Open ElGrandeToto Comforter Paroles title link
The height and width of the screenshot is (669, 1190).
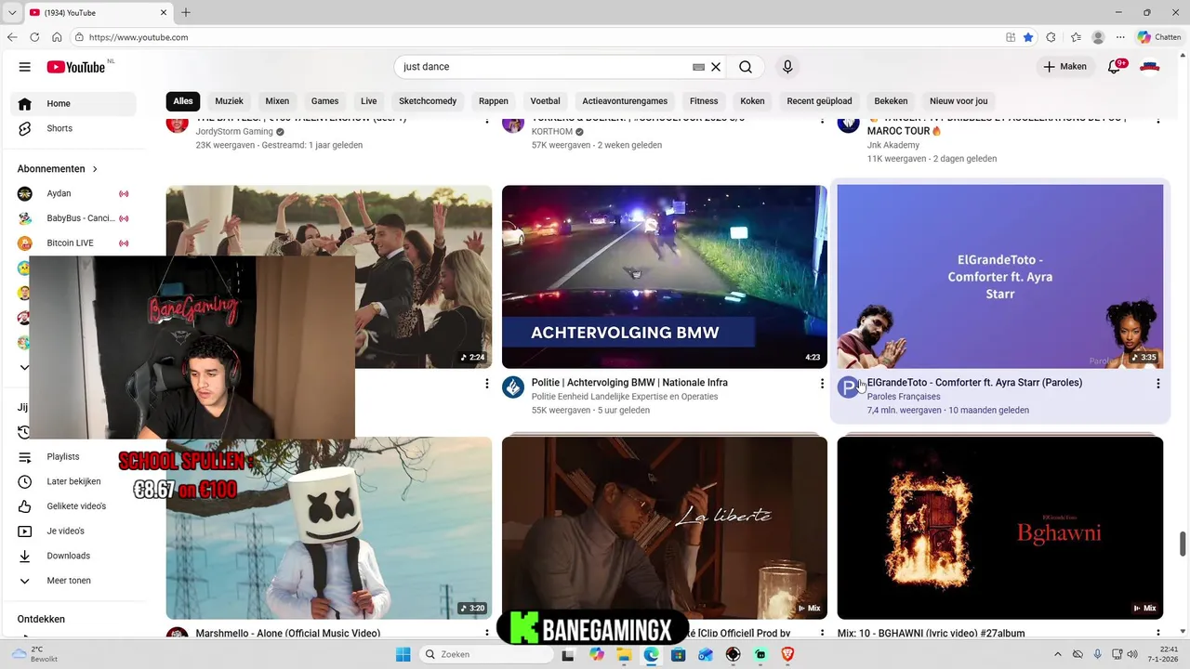point(974,383)
